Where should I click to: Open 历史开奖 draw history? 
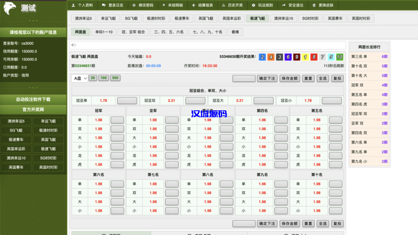coord(232,5)
